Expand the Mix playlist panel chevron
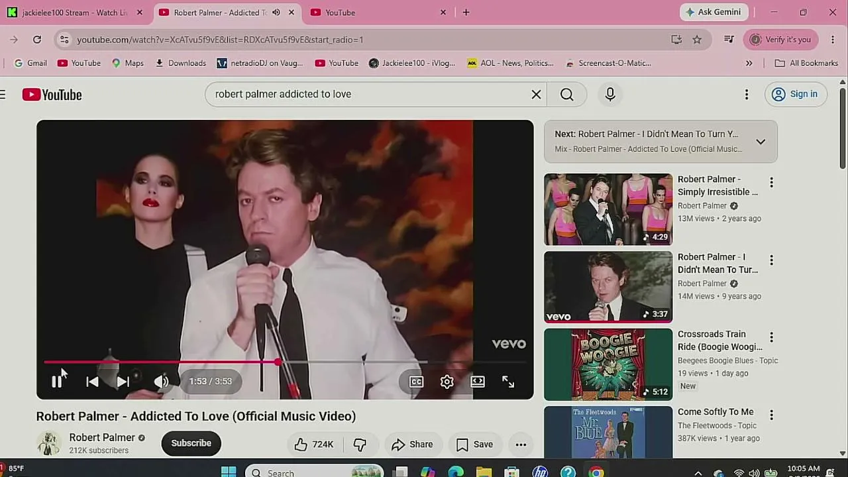848x477 pixels. click(x=761, y=141)
